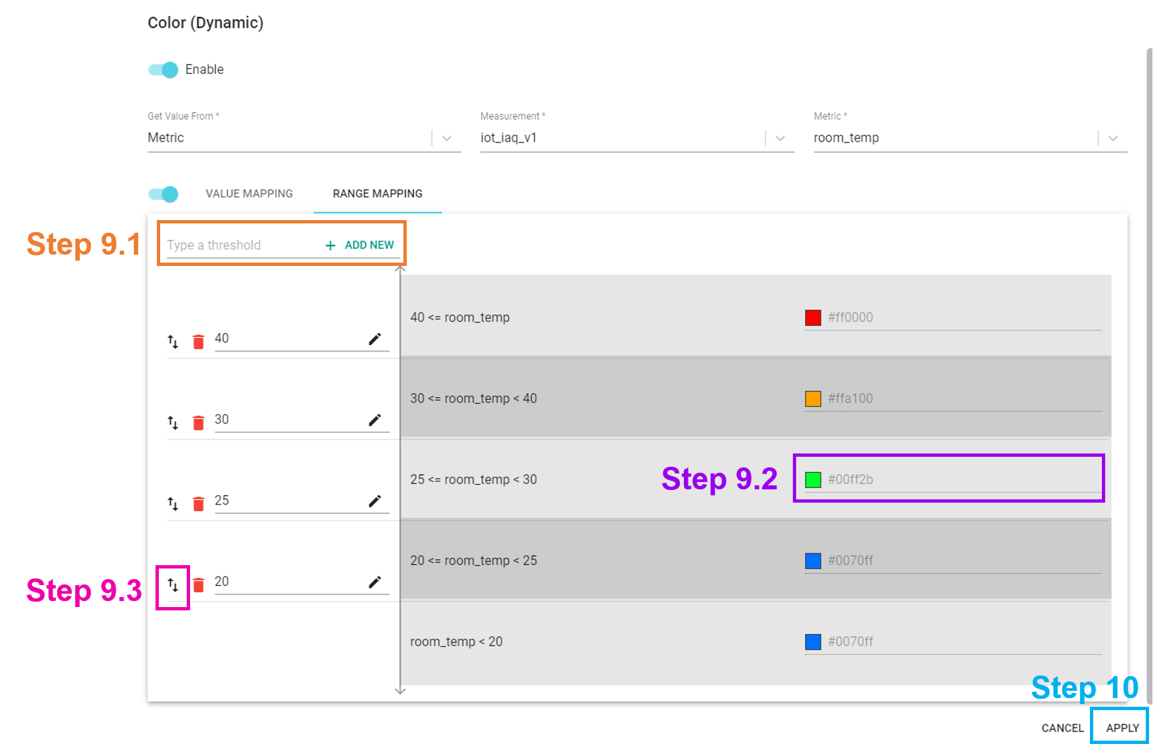
Task: Edit the 40 threshold with pencil icon
Action: [375, 339]
